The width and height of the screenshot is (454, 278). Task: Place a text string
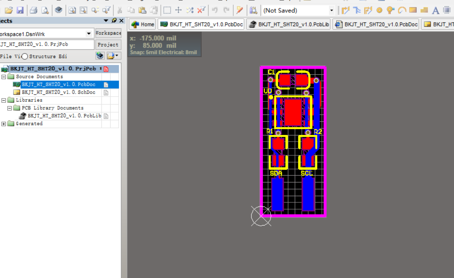[435, 10]
